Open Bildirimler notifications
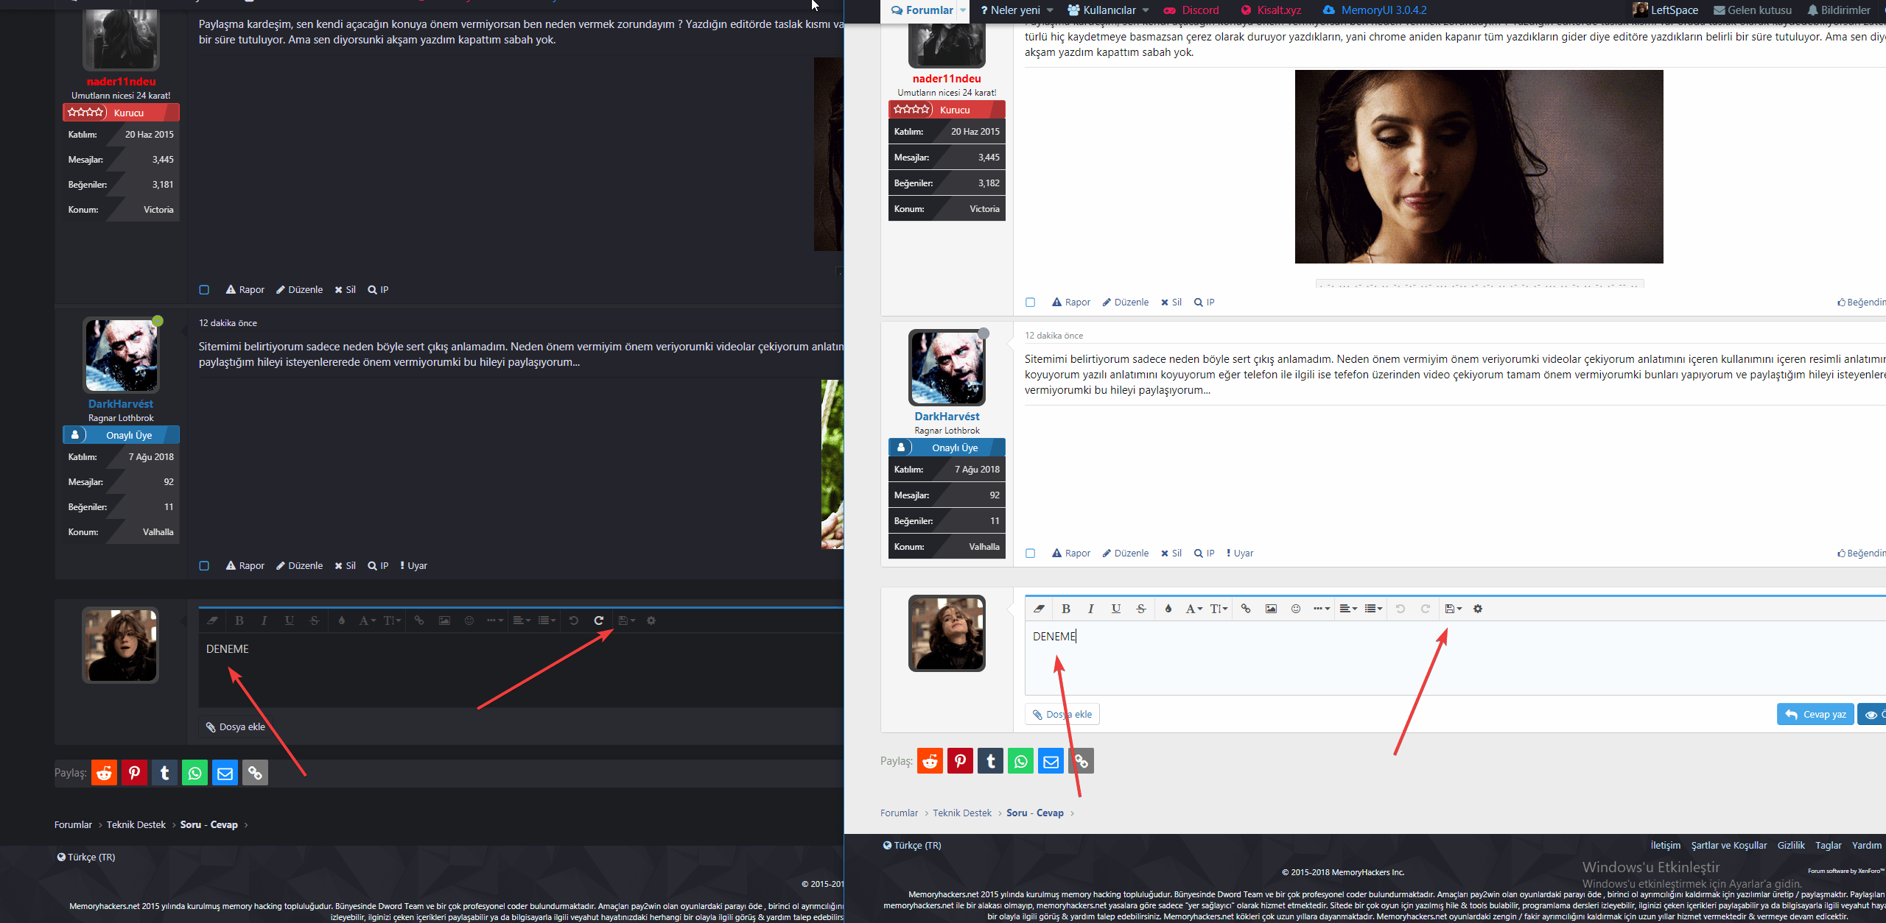 pos(1839,10)
